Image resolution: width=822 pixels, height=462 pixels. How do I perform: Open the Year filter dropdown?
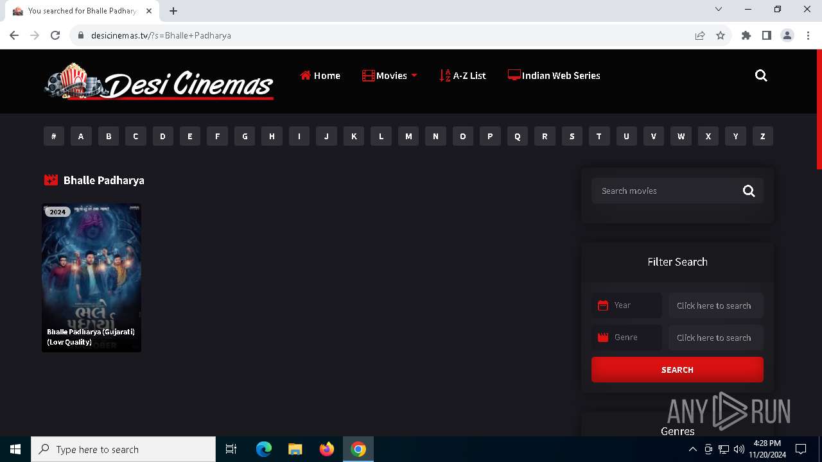click(716, 305)
